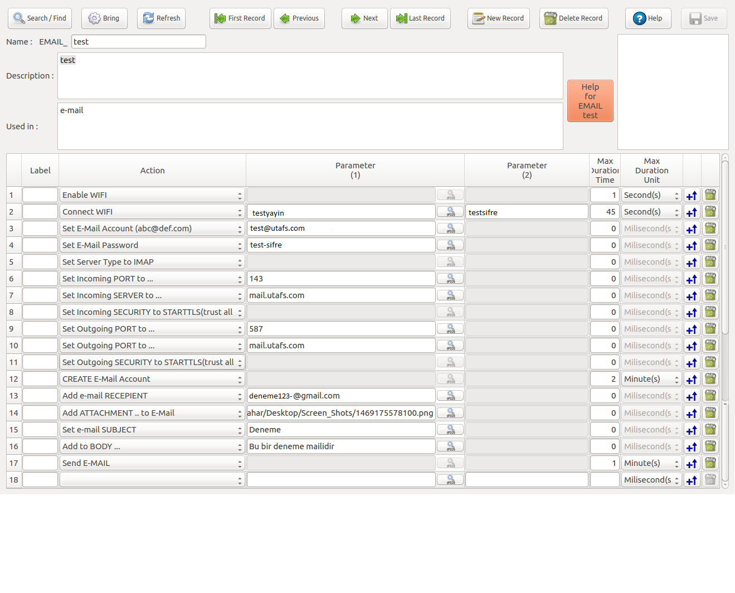The height and width of the screenshot is (593, 735).
Task: Change duration unit Second(s) for row 1
Action: 651,195
